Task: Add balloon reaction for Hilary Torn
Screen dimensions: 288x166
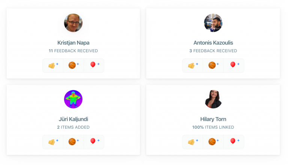Action: [234, 142]
